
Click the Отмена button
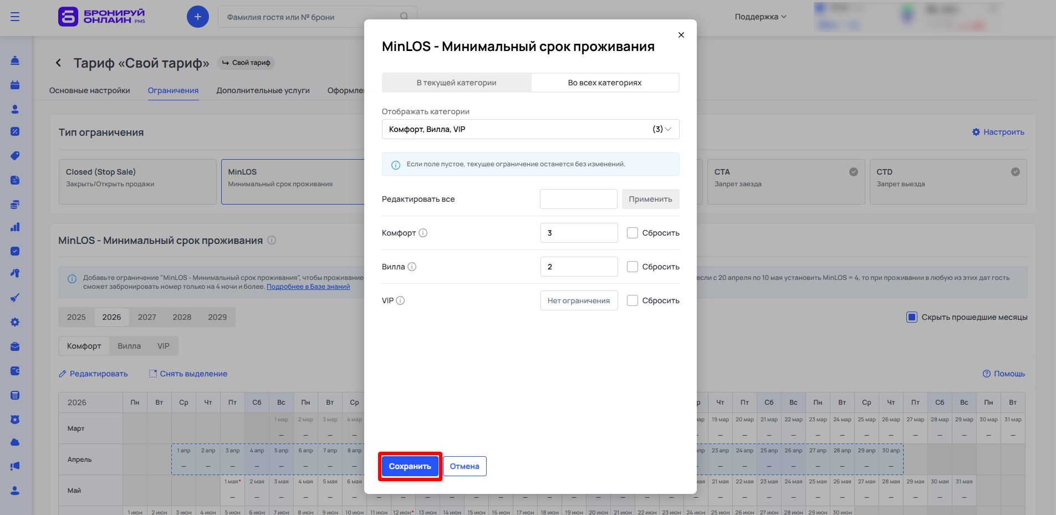[x=465, y=466]
